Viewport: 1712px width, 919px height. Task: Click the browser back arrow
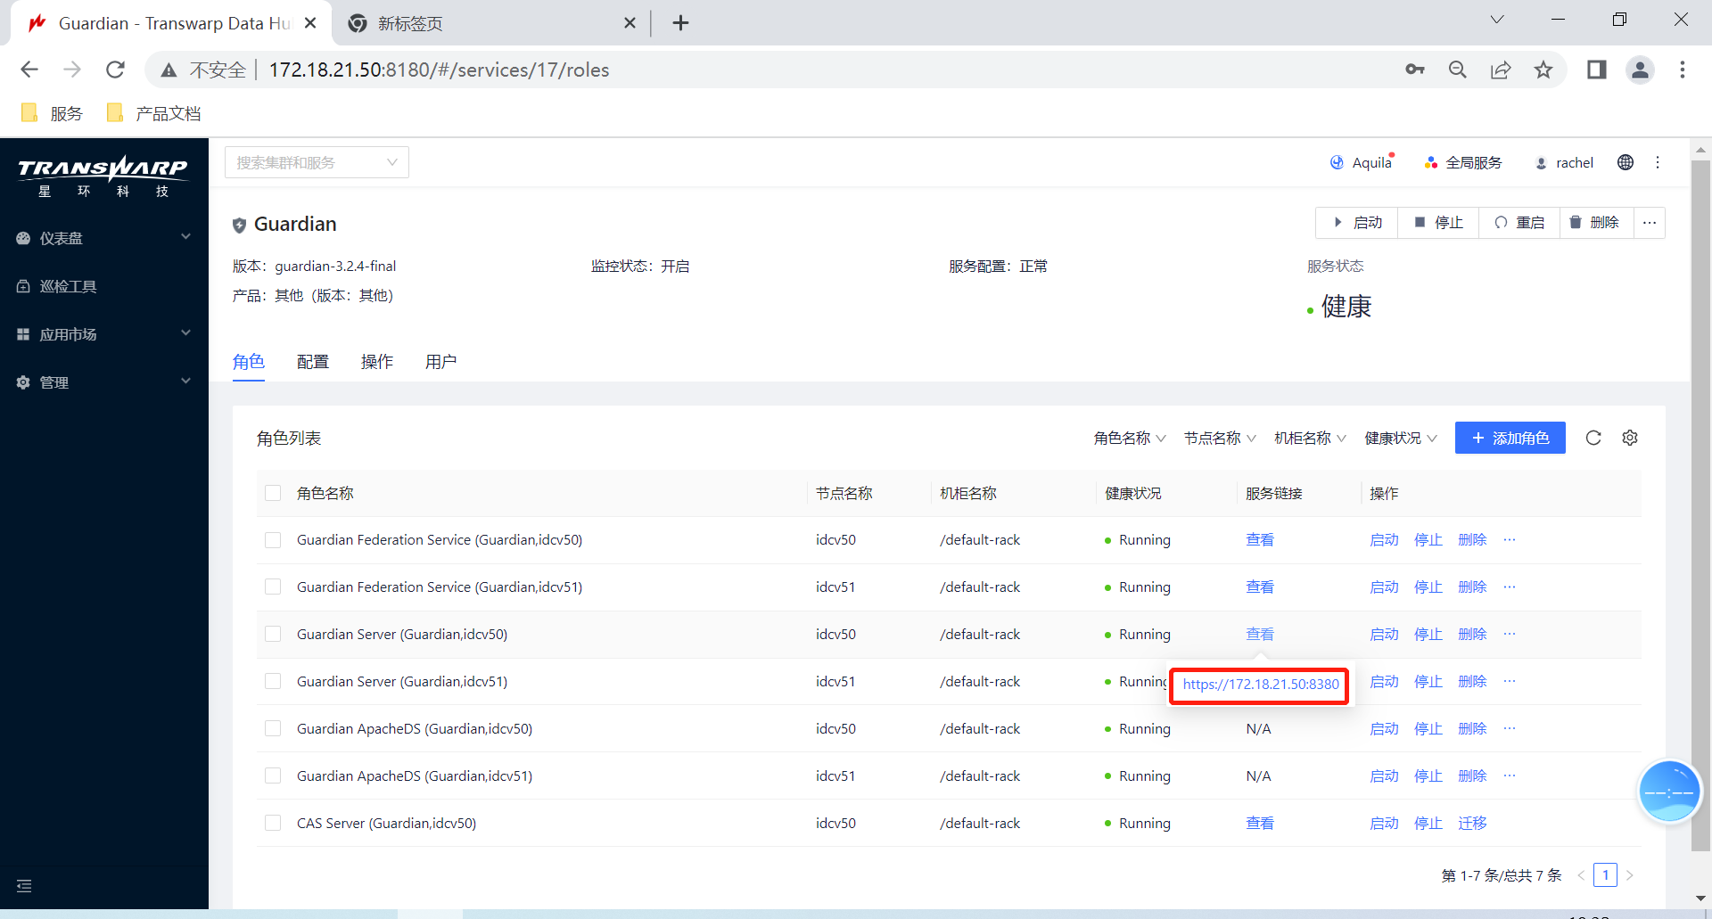tap(29, 70)
